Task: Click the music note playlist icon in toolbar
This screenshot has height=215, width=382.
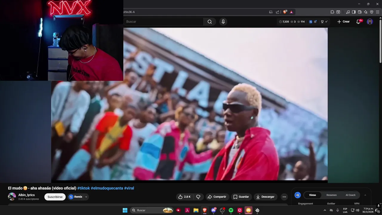Action: coord(348,12)
